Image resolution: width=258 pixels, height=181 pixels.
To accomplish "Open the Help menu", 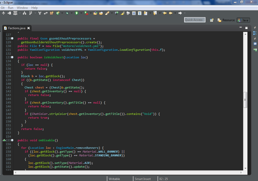I will (x=34, y=8).
